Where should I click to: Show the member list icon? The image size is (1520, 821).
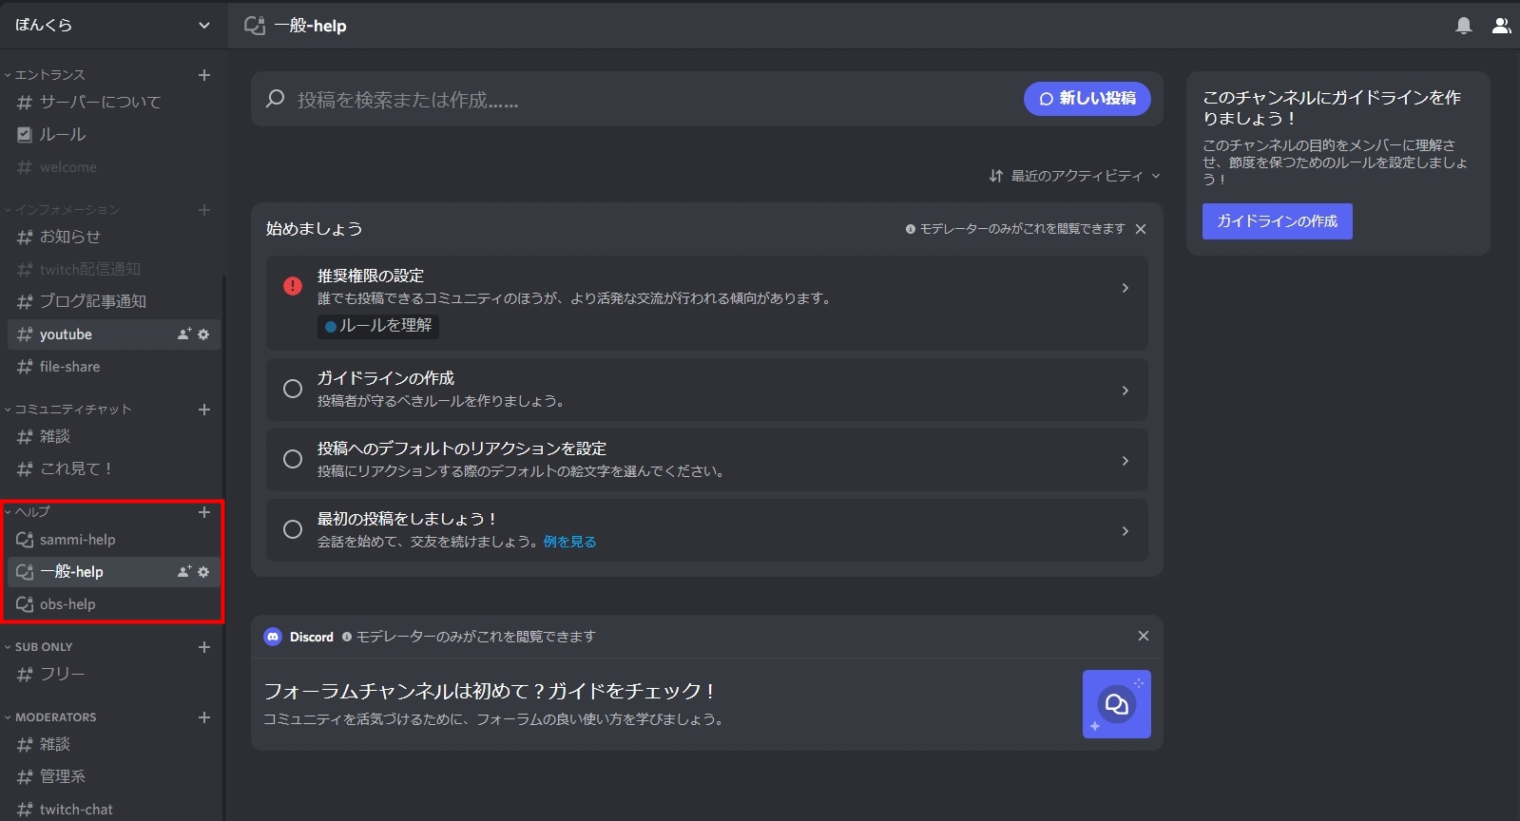(1501, 26)
